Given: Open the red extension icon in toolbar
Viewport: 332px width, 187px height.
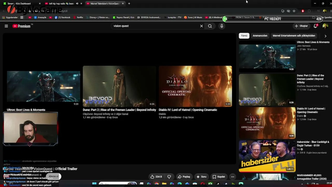Looking at the screenshot, I should (303, 11).
